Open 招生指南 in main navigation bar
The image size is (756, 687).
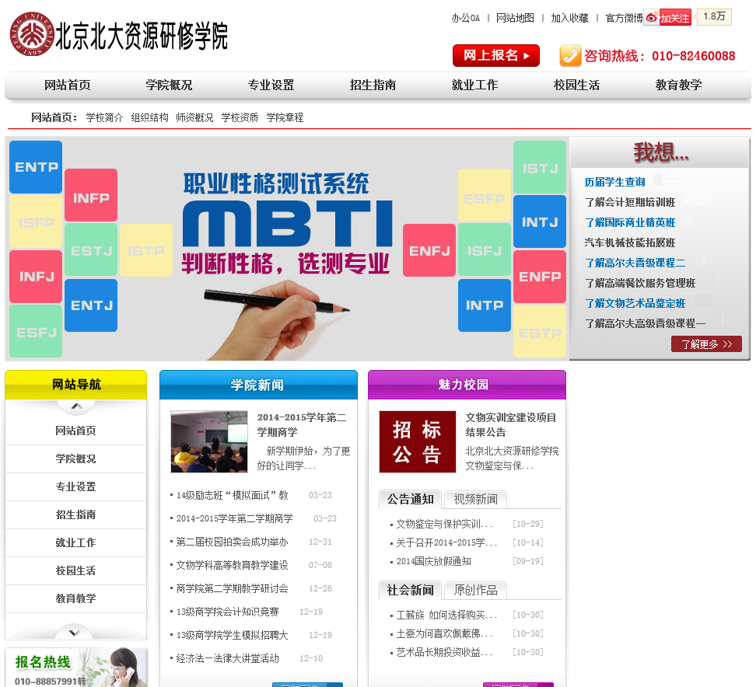373,85
